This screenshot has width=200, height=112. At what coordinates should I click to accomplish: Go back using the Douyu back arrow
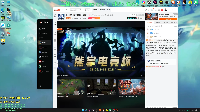[x=63, y=10]
